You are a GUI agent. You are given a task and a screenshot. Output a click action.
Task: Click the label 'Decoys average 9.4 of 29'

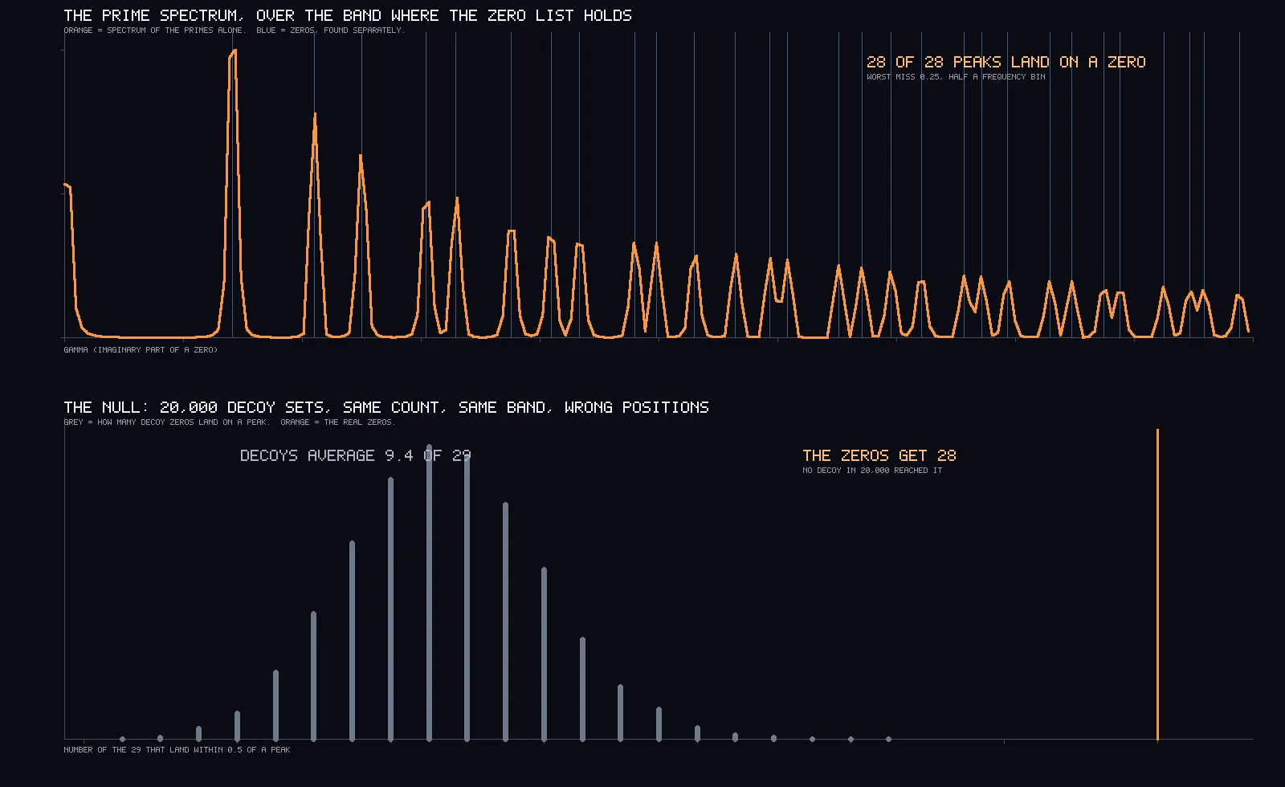click(x=356, y=455)
